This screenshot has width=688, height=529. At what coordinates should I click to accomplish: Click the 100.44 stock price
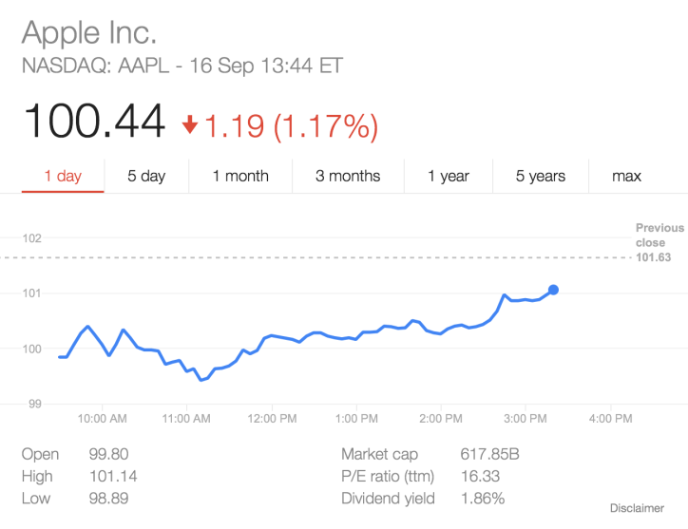click(93, 122)
